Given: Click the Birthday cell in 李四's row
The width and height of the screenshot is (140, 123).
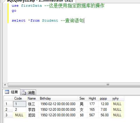Looking at the screenshot, I should 58,110.
